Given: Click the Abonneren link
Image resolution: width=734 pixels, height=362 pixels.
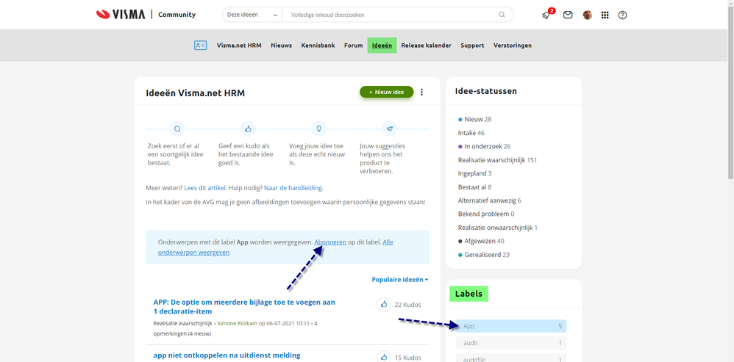Looking at the screenshot, I should tap(330, 242).
